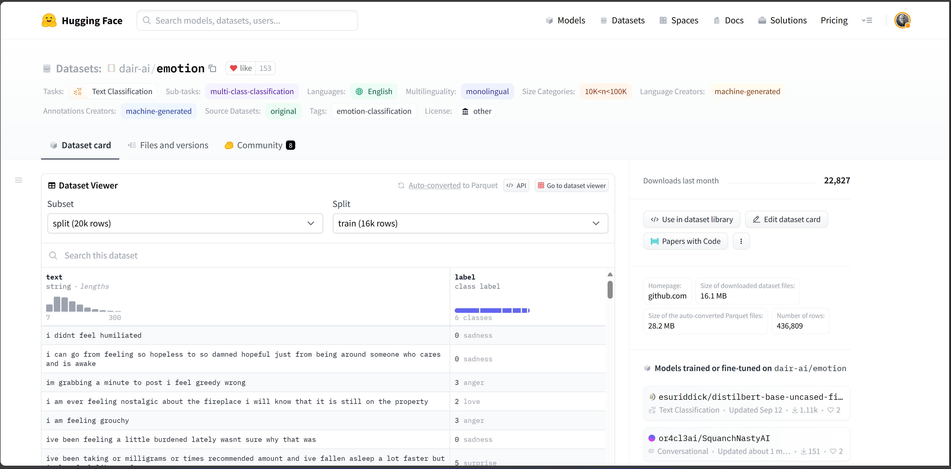Screen dimensions: 951x469
Task: Open the Split dropdown train (16k rows)
Action: (x=470, y=223)
